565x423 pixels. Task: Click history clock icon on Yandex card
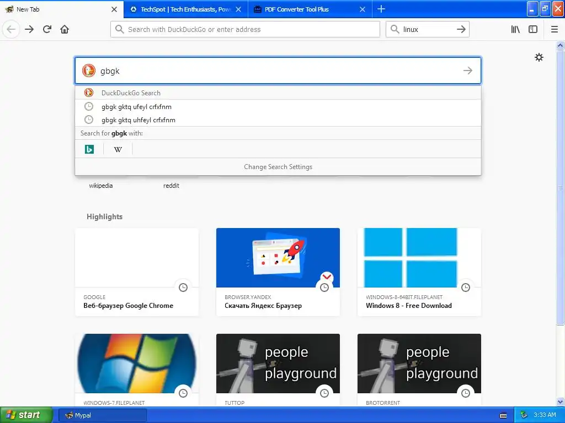click(324, 288)
